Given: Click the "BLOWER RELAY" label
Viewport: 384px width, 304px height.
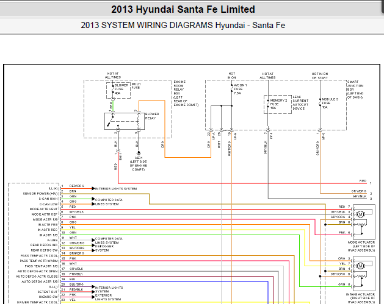Looking at the screenshot, I should (x=152, y=116).
